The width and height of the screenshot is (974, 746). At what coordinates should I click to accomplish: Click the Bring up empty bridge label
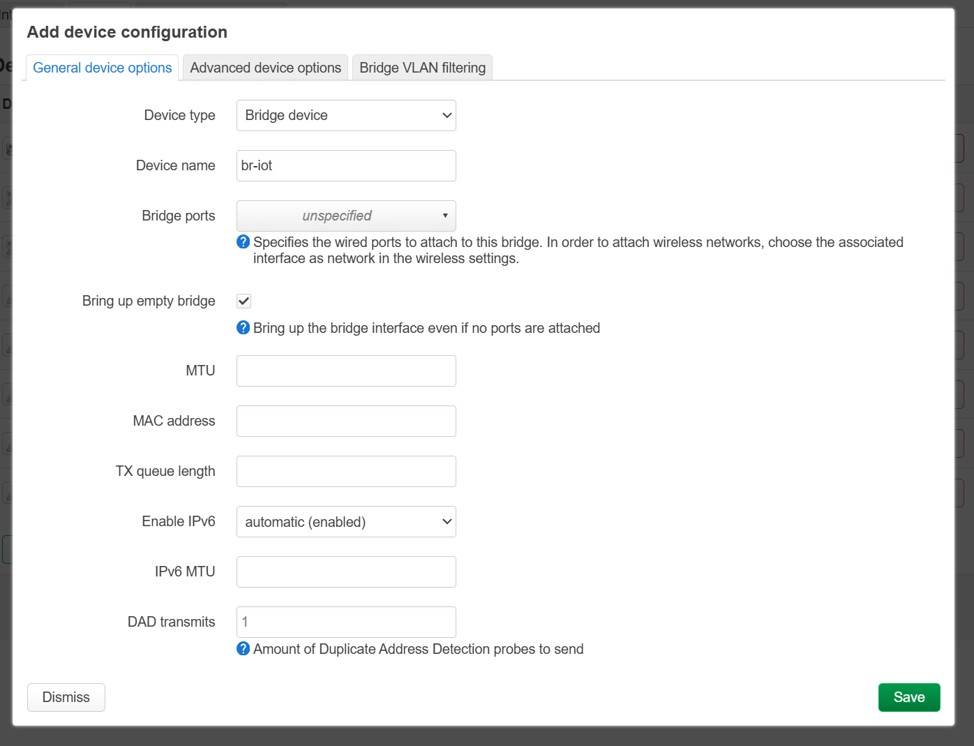(149, 301)
